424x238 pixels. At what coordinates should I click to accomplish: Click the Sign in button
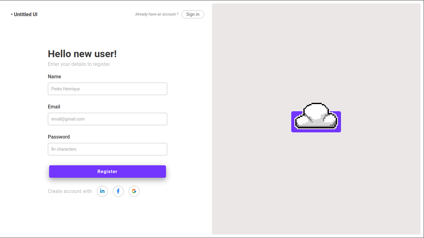pyautogui.click(x=193, y=14)
